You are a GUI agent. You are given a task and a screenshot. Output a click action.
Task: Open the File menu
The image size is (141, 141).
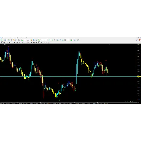point(3,38)
